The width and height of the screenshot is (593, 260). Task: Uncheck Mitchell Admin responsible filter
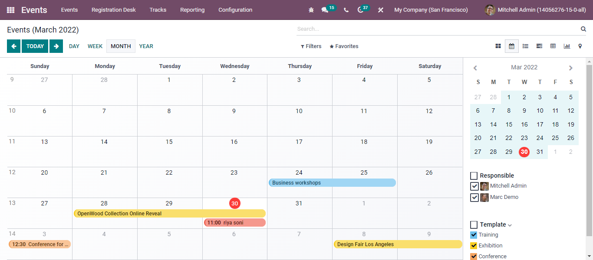tap(474, 186)
